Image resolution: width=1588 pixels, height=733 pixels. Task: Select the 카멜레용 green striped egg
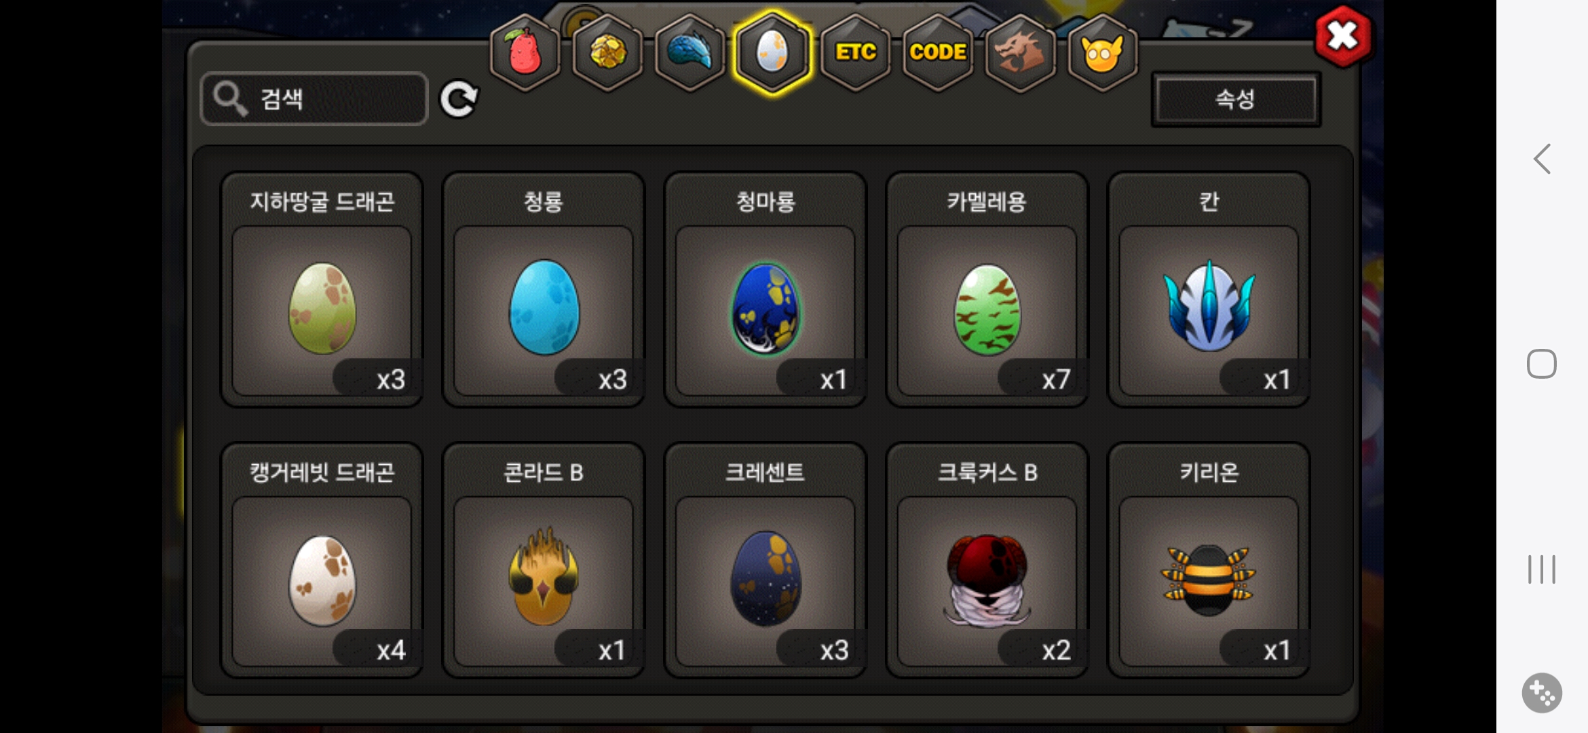tap(987, 290)
